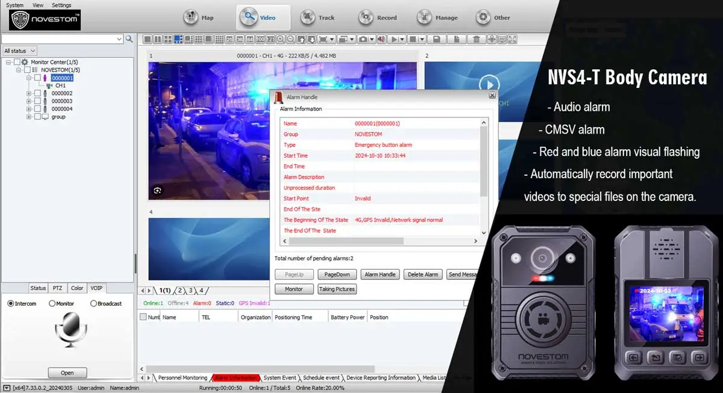The image size is (723, 393).
Task: Click the blank document toolbar icon
Action: 456,39
